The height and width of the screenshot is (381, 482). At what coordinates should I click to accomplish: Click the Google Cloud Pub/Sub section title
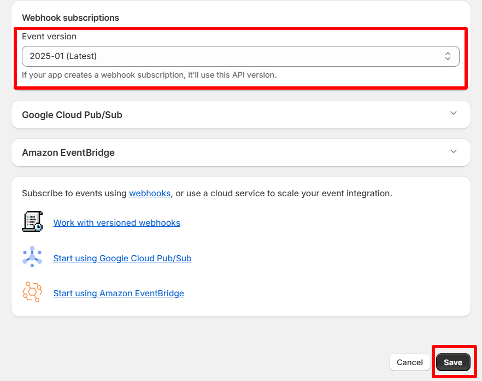pos(72,115)
